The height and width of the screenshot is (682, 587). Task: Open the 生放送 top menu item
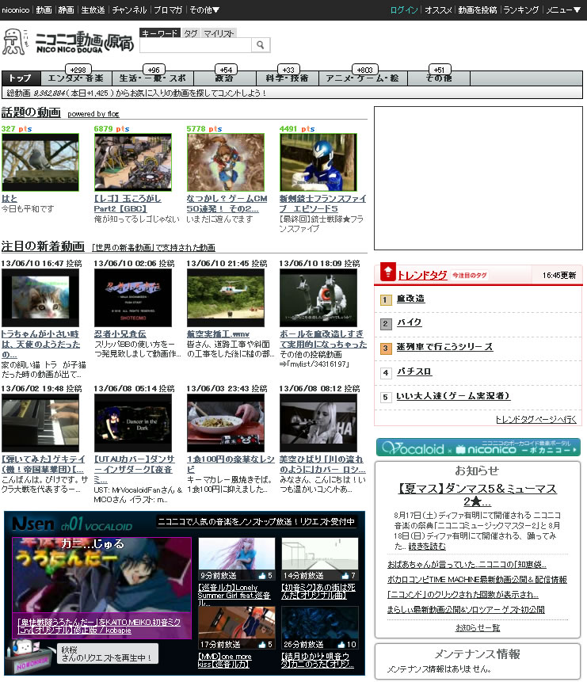pos(93,10)
